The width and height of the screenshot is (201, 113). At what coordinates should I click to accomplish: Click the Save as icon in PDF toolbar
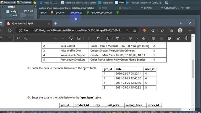[x=169, y=38]
